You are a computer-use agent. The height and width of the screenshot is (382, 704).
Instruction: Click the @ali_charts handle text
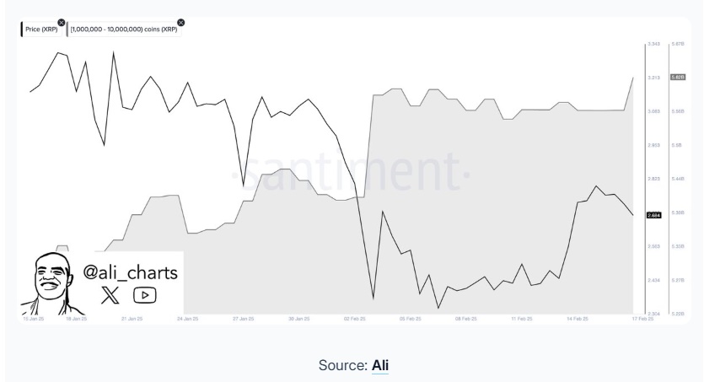click(130, 272)
